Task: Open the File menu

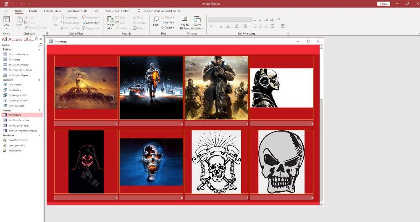Action: click(5, 11)
